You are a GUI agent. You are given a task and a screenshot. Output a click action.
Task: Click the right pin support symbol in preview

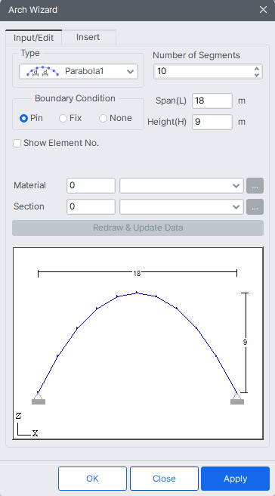(x=236, y=398)
